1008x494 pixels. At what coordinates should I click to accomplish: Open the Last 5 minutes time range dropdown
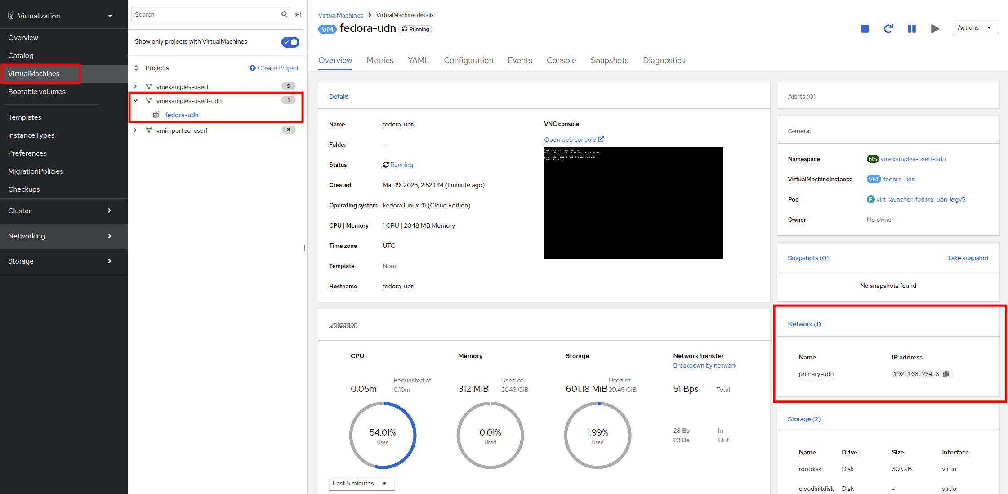[x=361, y=483]
